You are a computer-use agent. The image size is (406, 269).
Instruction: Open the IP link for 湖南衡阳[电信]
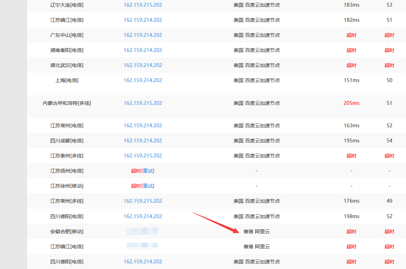(142, 50)
